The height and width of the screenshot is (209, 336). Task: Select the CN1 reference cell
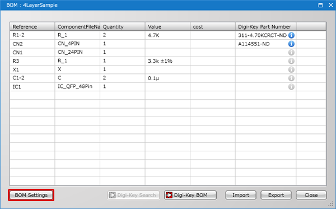pos(32,52)
